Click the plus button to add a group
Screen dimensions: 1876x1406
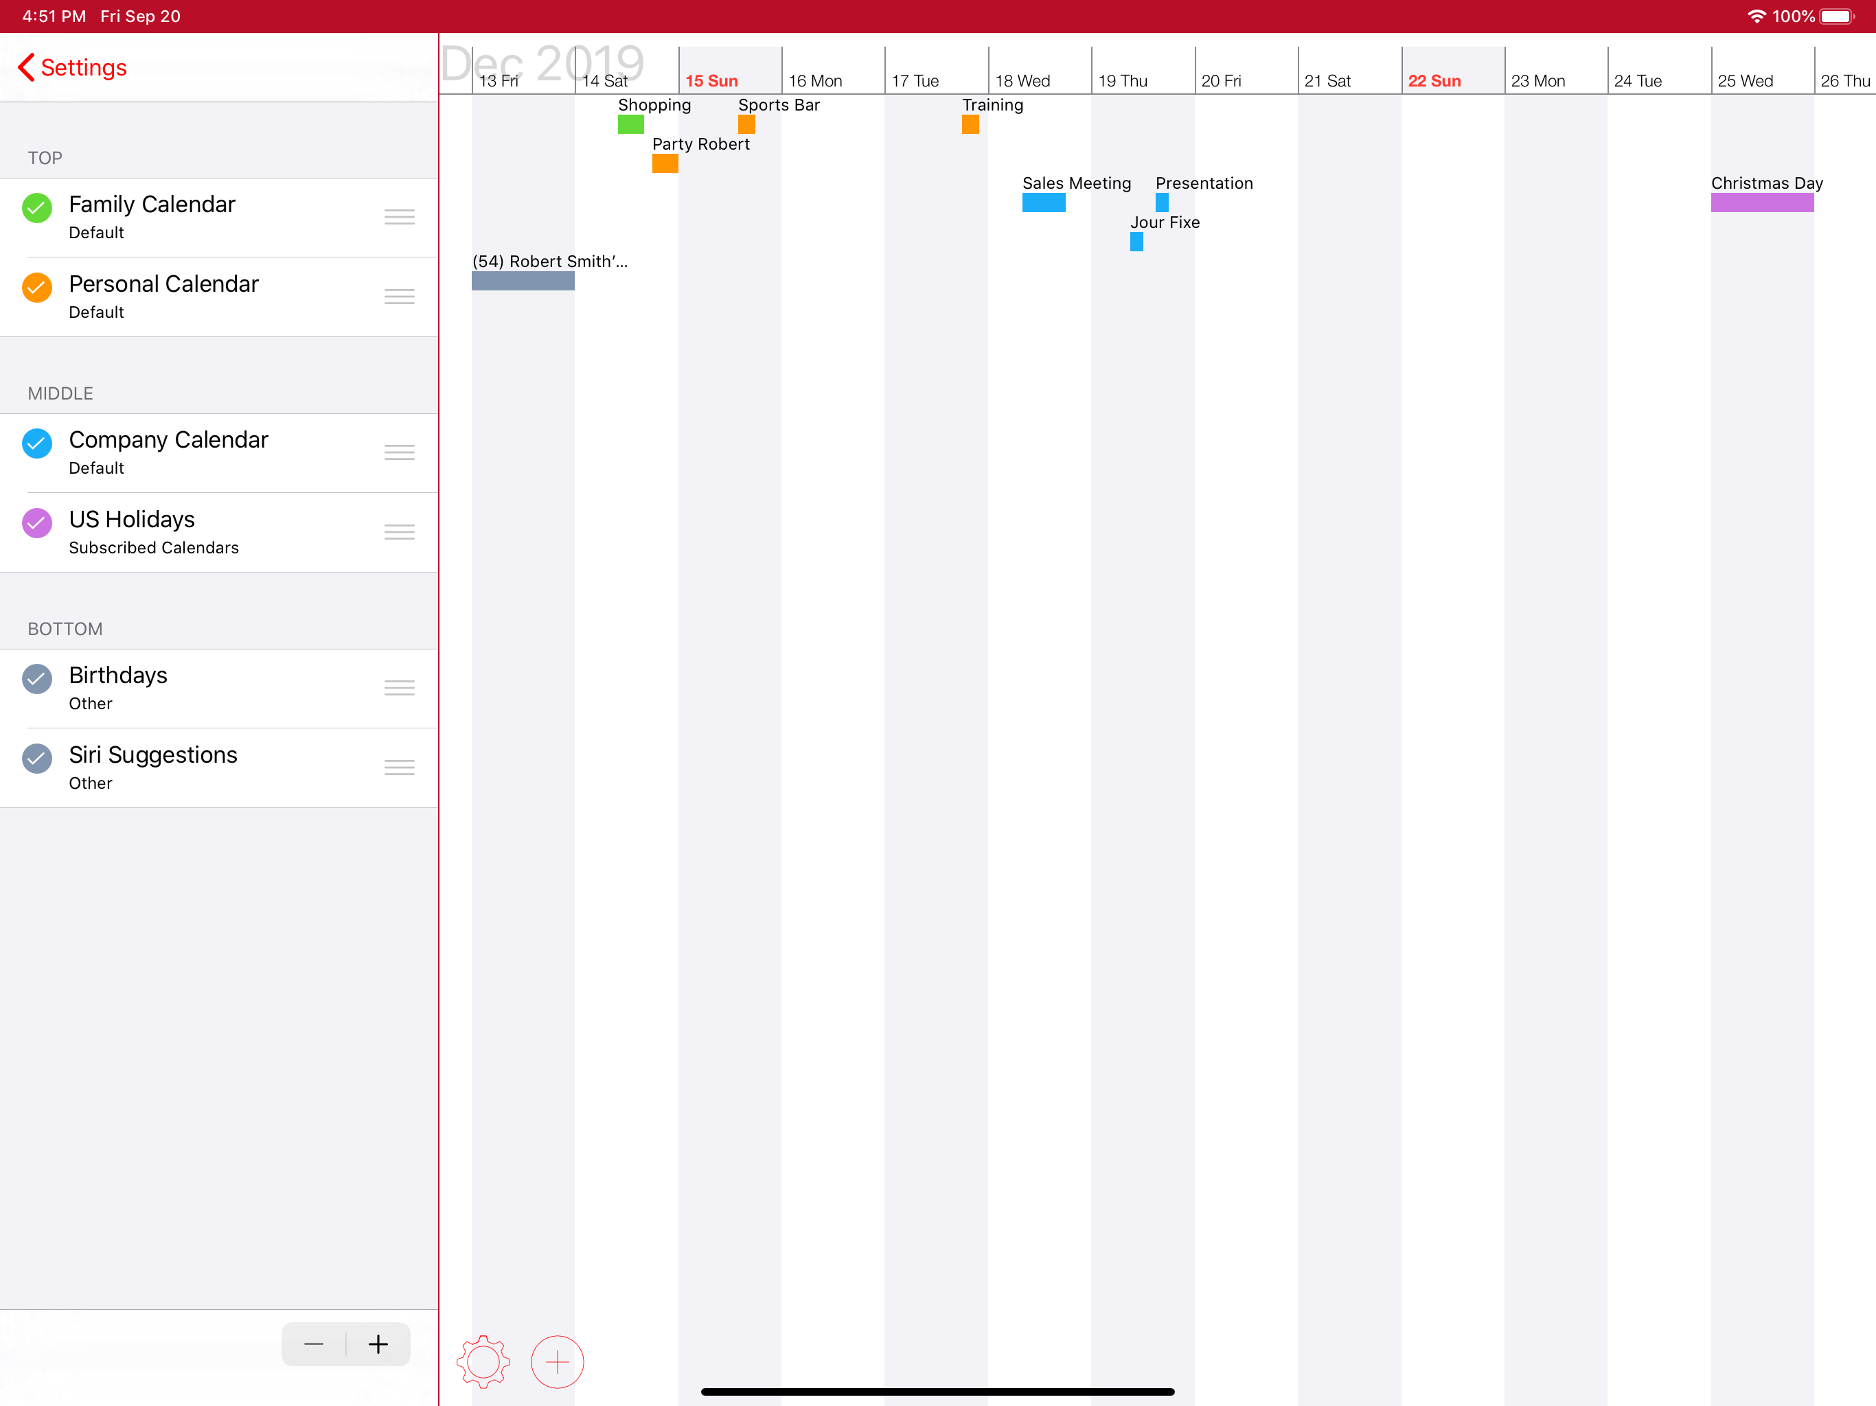[378, 1344]
